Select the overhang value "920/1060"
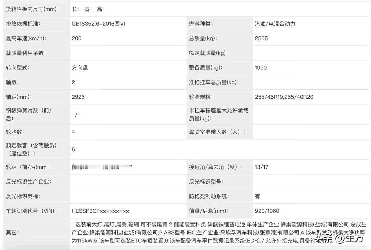 pos(267,211)
